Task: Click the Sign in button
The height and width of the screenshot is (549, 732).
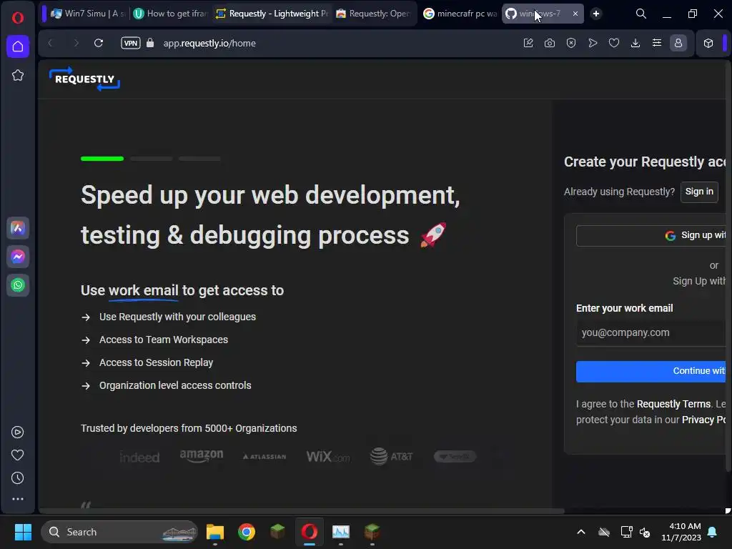Action: (699, 192)
